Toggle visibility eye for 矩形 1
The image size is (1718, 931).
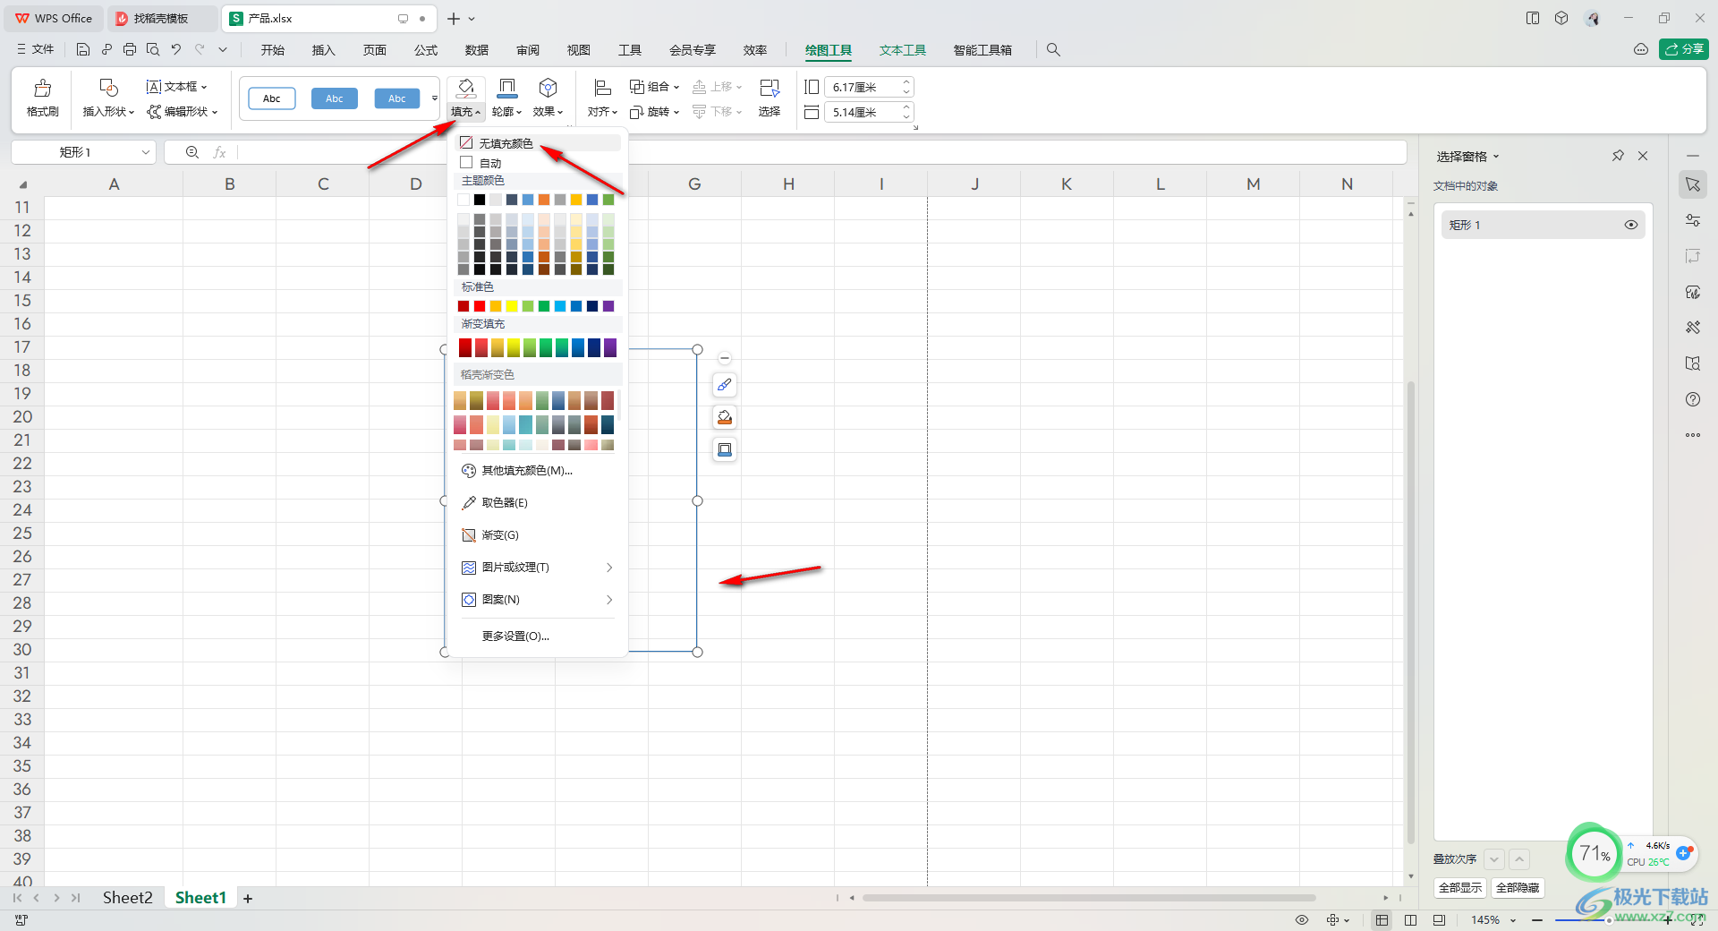1631,225
